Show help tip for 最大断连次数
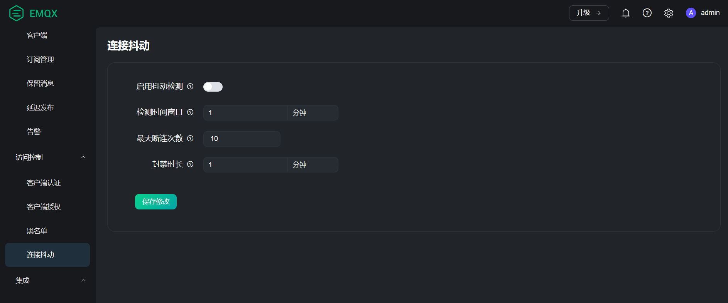This screenshot has height=303, width=728. coord(190,139)
